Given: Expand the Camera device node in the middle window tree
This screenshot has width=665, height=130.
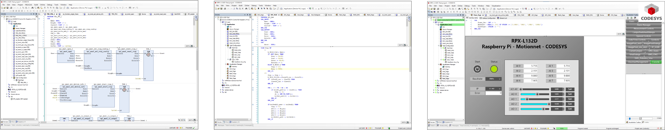Looking at the screenshot, I should [221, 90].
